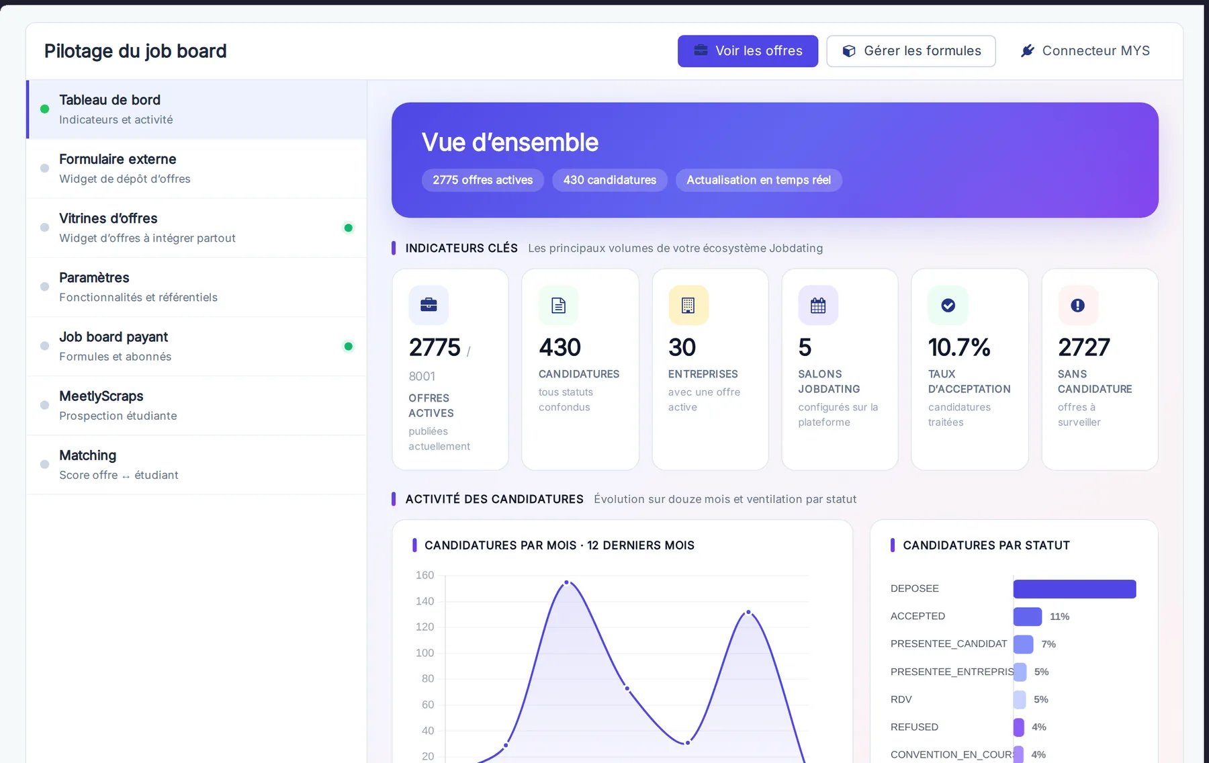
Task: Click briefcase icon in Voir les offres
Action: pyautogui.click(x=701, y=50)
